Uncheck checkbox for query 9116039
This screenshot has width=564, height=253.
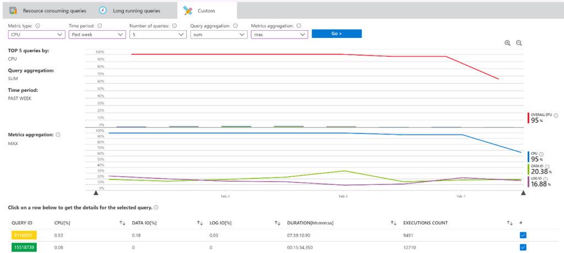(x=523, y=235)
